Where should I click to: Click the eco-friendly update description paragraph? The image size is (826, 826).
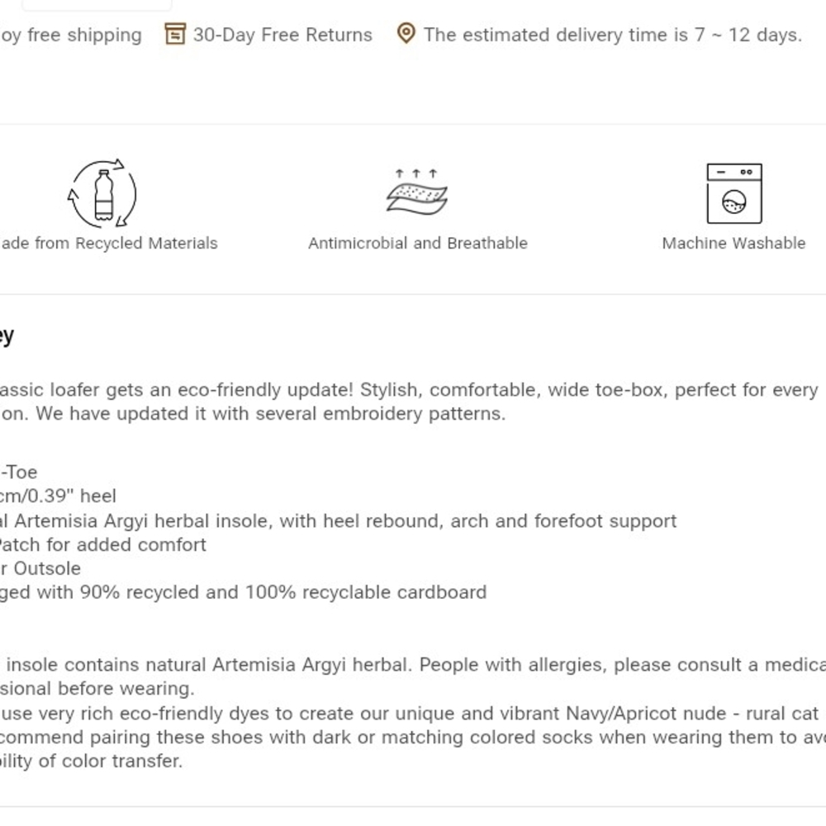click(x=410, y=402)
